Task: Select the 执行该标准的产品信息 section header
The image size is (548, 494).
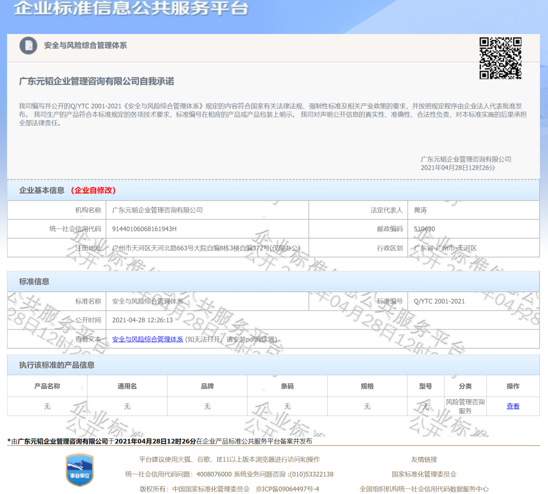Action: [56, 365]
